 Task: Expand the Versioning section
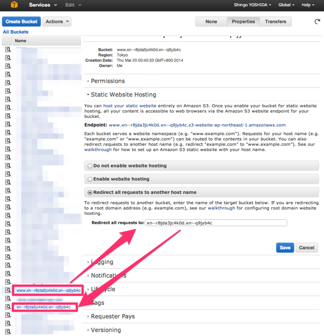coord(104,330)
